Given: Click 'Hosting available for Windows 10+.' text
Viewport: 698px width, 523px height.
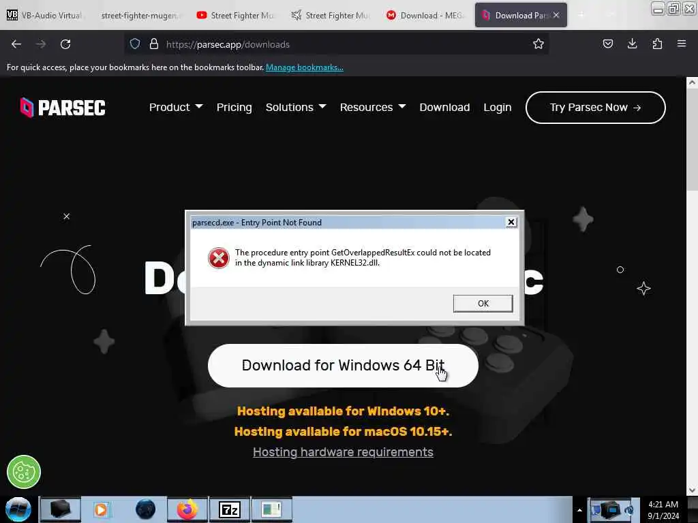Looking at the screenshot, I should click(x=343, y=411).
